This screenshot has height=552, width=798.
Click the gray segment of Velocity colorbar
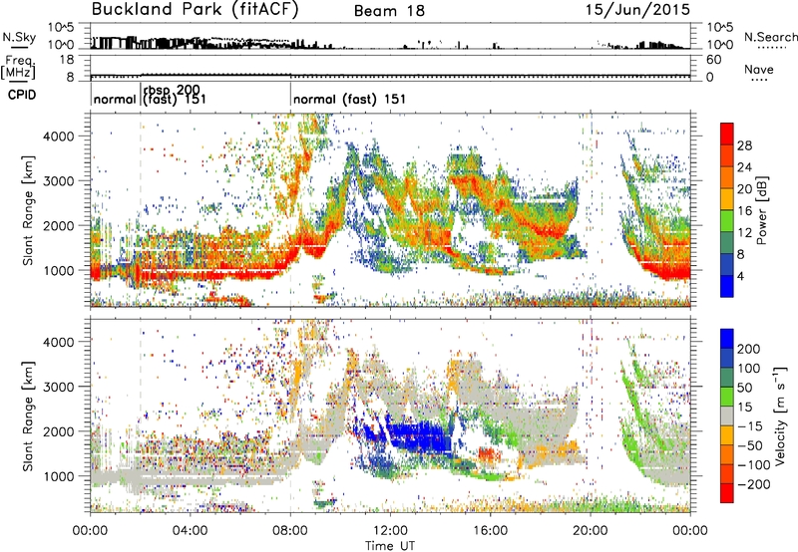(x=727, y=415)
